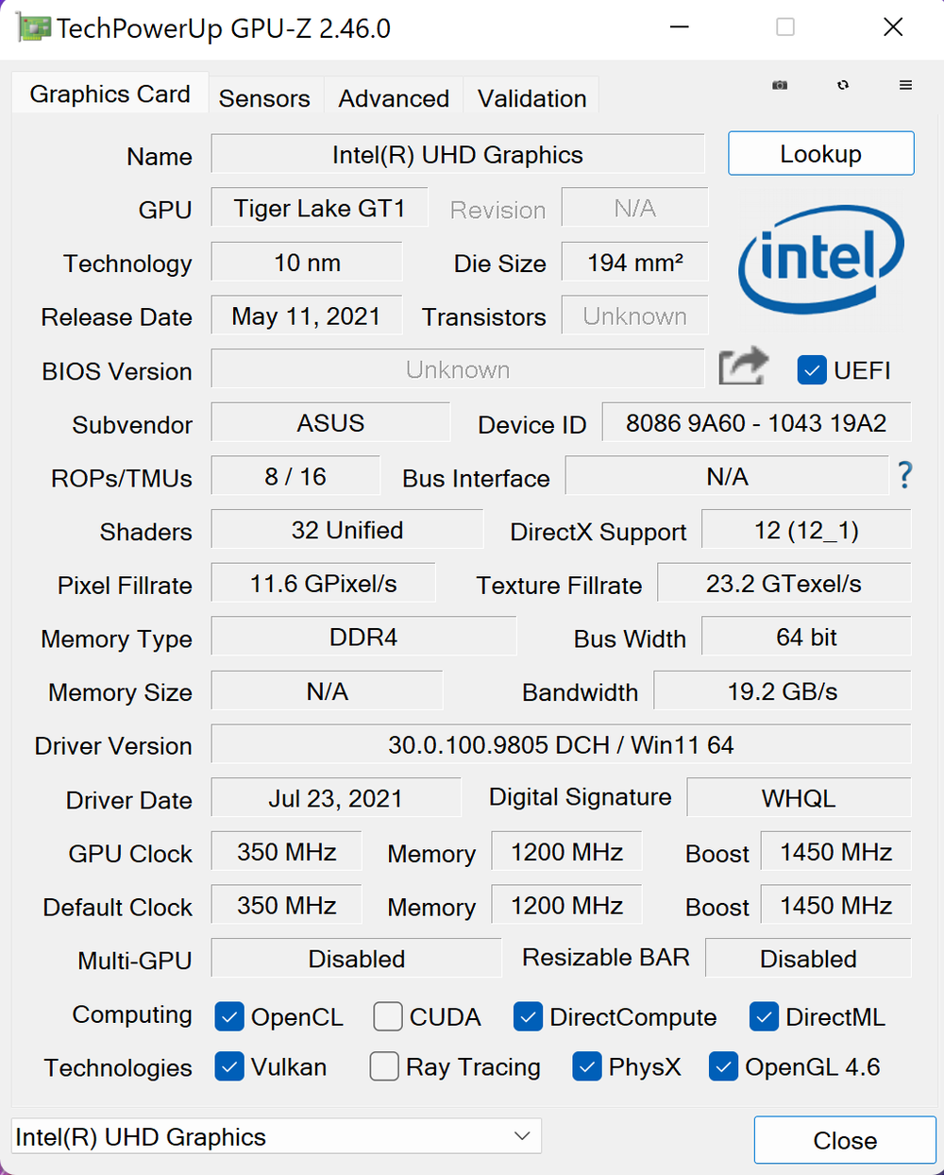Click the BIOS export share icon

point(743,366)
